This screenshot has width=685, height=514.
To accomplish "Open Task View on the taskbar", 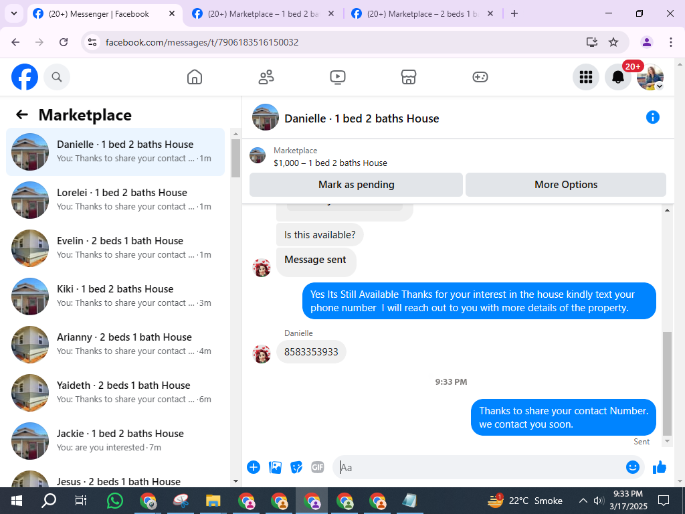I will [81, 501].
